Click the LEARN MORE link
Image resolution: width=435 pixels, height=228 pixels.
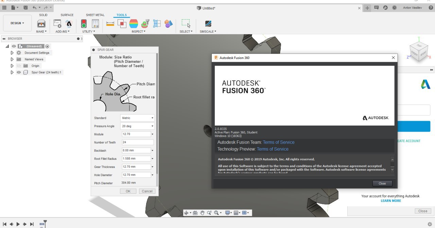coord(391,201)
